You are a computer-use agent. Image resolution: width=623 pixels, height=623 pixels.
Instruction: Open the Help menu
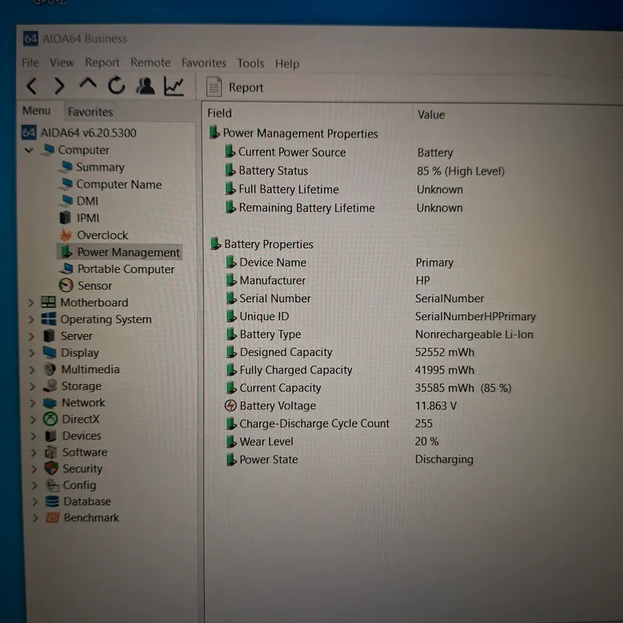click(287, 64)
